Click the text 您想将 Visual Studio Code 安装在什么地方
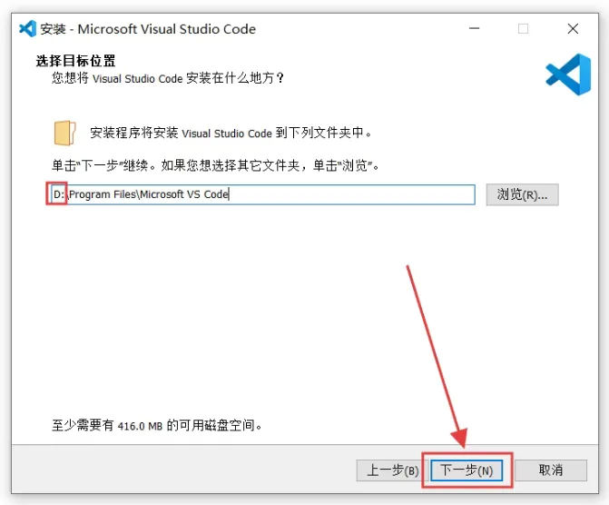 coord(168,78)
